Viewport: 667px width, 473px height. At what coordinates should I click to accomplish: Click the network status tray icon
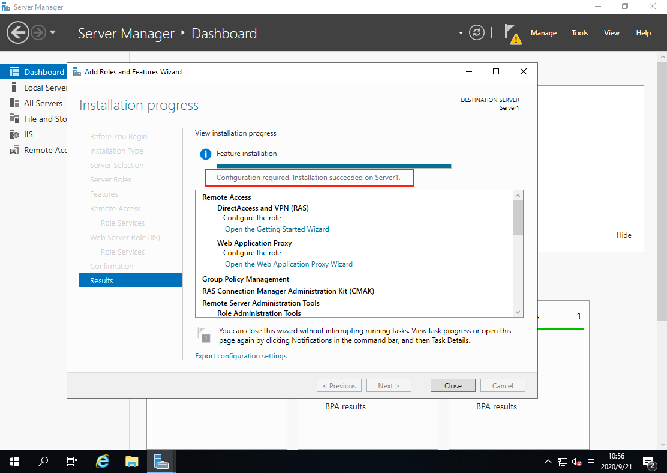pos(563,462)
